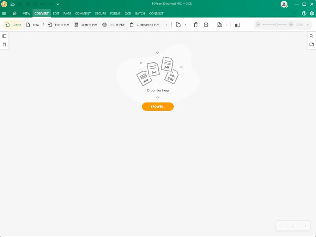Toggle the right side panel below the search icon
The image size is (316, 237).
click(x=312, y=44)
